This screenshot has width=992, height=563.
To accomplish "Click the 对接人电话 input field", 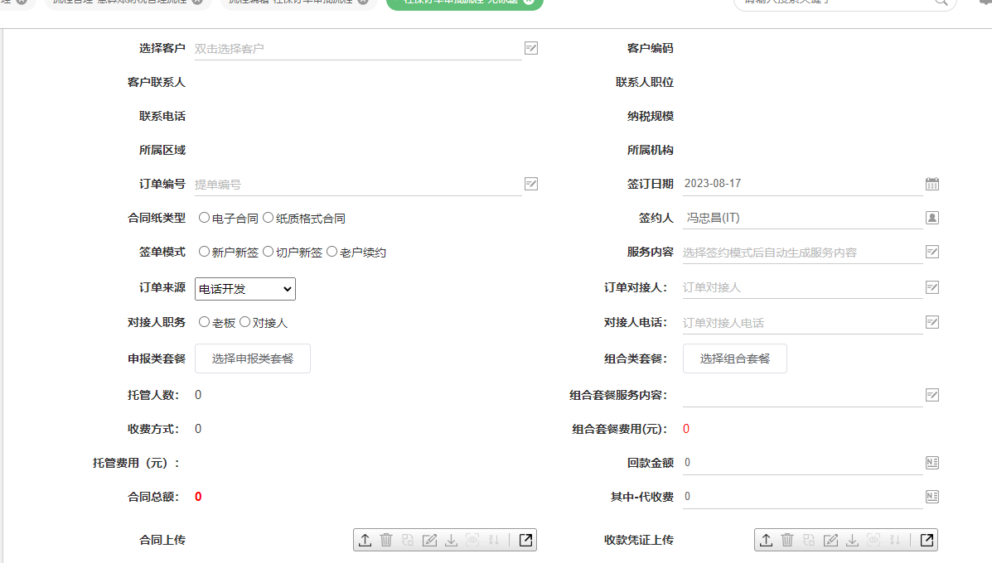I will click(x=802, y=323).
